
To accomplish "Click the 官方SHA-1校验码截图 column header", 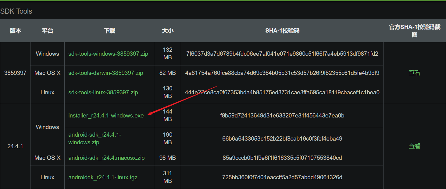I will coord(415,31).
